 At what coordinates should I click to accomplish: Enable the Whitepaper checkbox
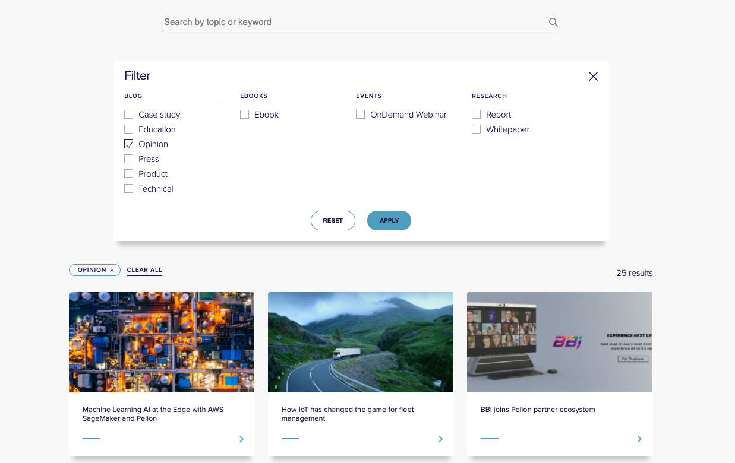click(x=476, y=129)
